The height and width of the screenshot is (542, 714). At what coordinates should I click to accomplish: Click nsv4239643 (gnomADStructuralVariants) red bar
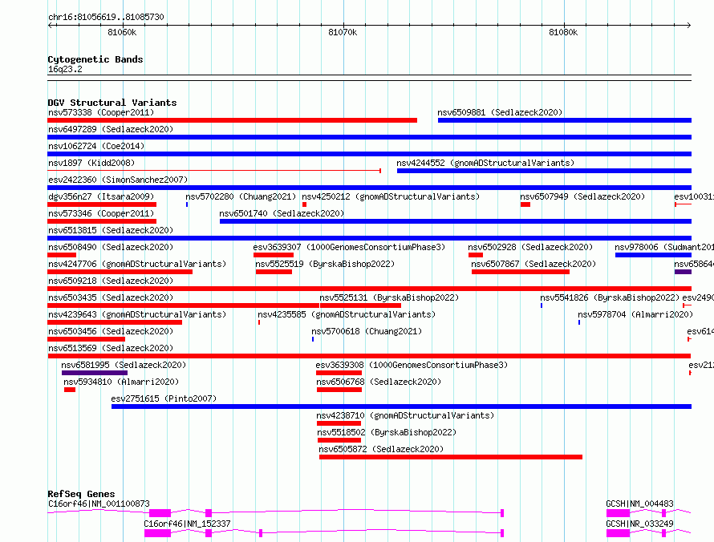pyautogui.click(x=115, y=322)
